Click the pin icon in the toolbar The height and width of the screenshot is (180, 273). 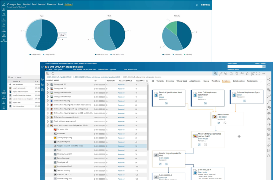[242, 73]
